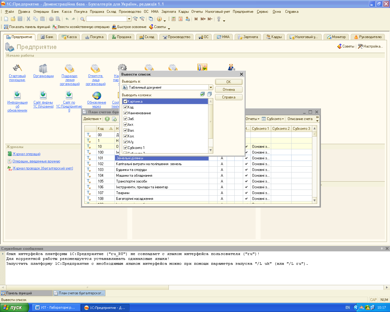Open Стартовый помощник icon
Screen dimensions: 390x312
(x=17, y=68)
